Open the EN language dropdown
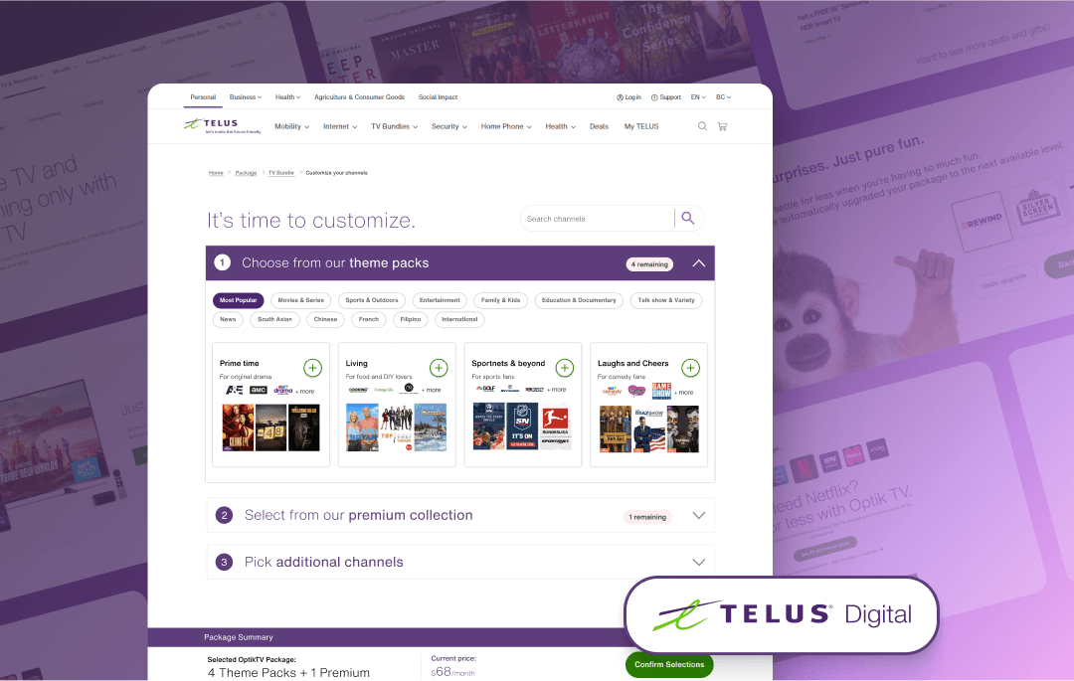 pos(698,97)
